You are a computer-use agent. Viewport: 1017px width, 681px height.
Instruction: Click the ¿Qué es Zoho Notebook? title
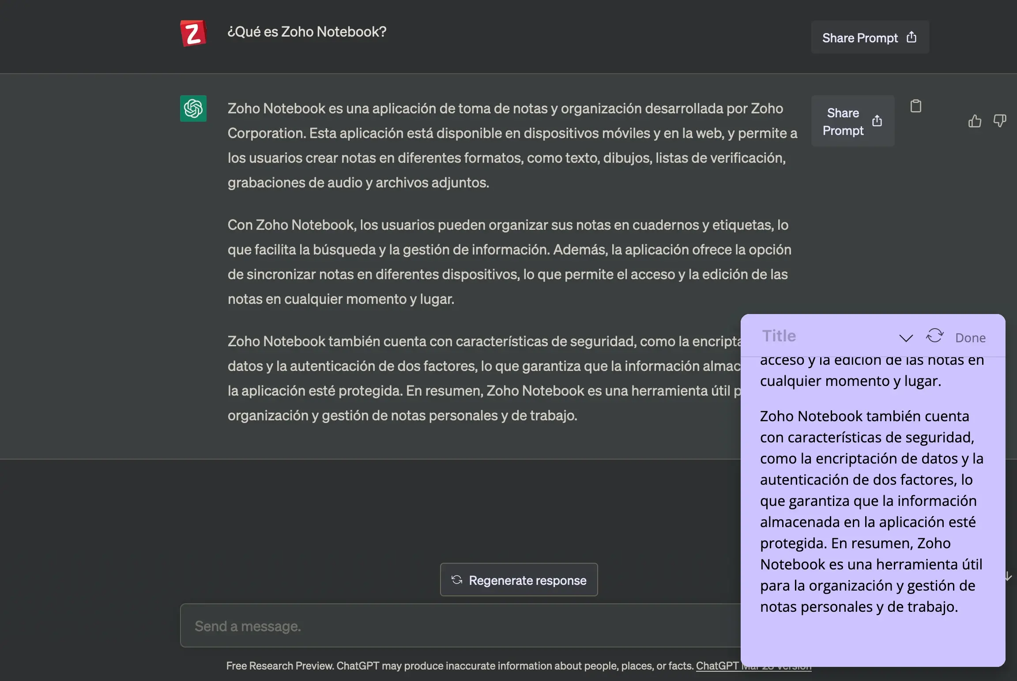[306, 31]
